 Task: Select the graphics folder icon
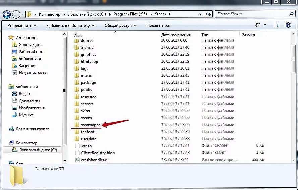pos(76,54)
